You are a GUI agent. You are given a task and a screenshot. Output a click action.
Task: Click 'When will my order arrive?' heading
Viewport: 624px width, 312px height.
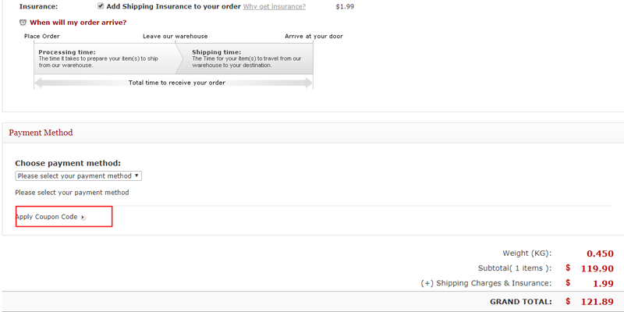pos(77,23)
